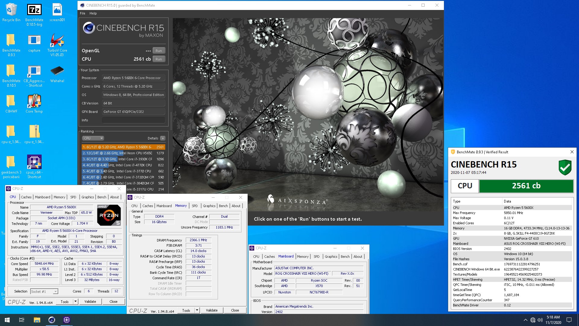The width and height of the screenshot is (579, 326).
Task: Show hidden system tray icons
Action: tap(525, 320)
